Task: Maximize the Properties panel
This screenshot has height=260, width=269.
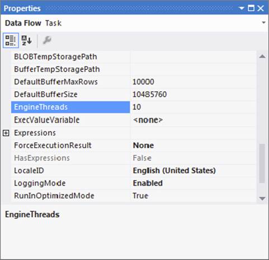Action: pyautogui.click(x=251, y=8)
